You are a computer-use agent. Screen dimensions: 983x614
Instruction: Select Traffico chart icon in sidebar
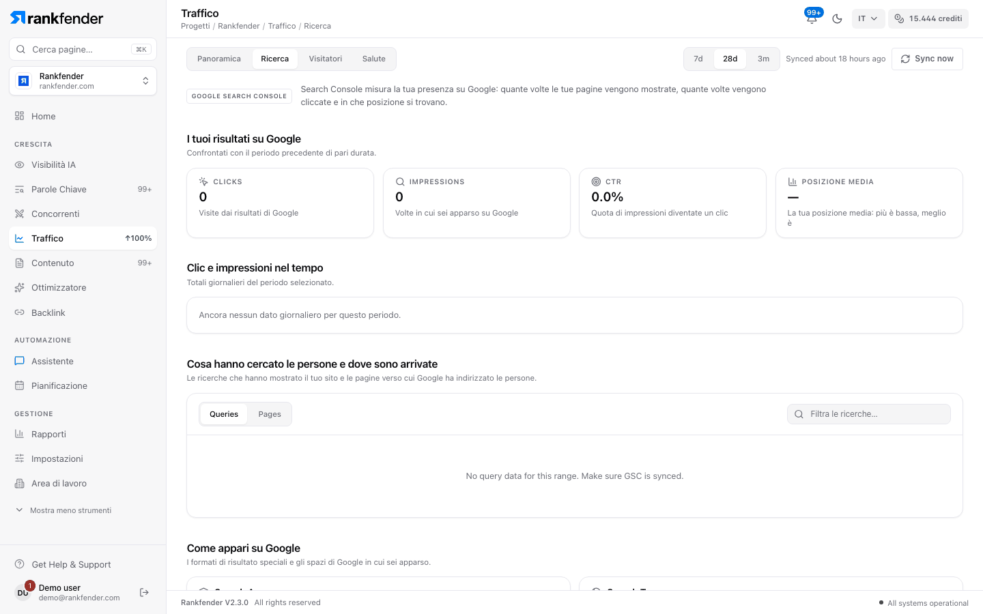(x=20, y=239)
